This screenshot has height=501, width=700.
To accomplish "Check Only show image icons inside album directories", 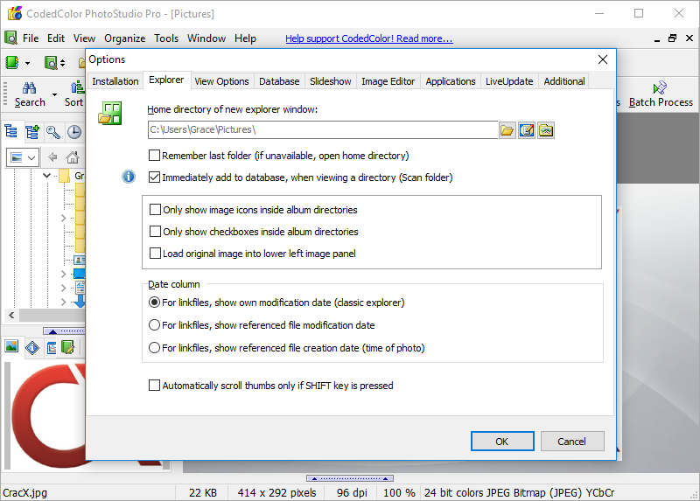I will tap(155, 210).
